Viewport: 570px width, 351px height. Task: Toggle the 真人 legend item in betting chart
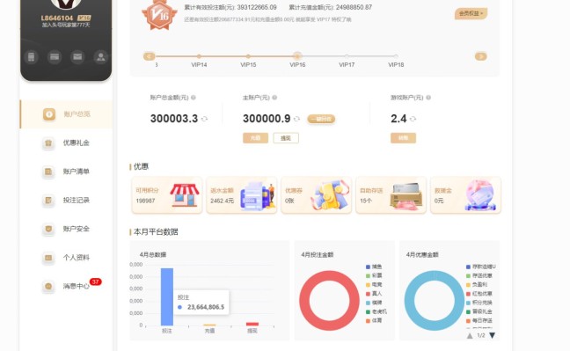point(374,294)
